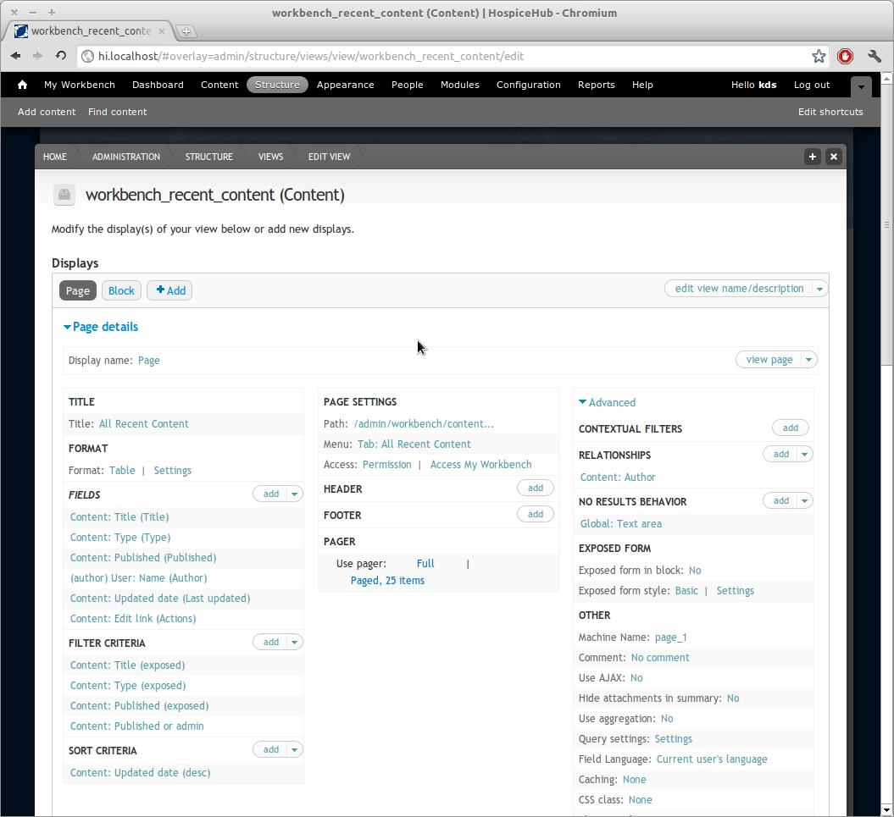Select the Page display tab
Image resolution: width=894 pixels, height=817 pixels.
click(78, 290)
